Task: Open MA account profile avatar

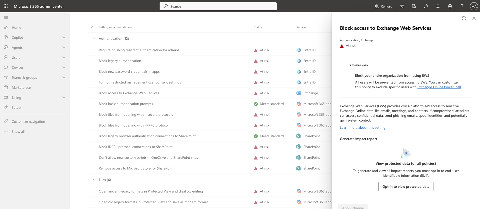Action: click(x=474, y=6)
